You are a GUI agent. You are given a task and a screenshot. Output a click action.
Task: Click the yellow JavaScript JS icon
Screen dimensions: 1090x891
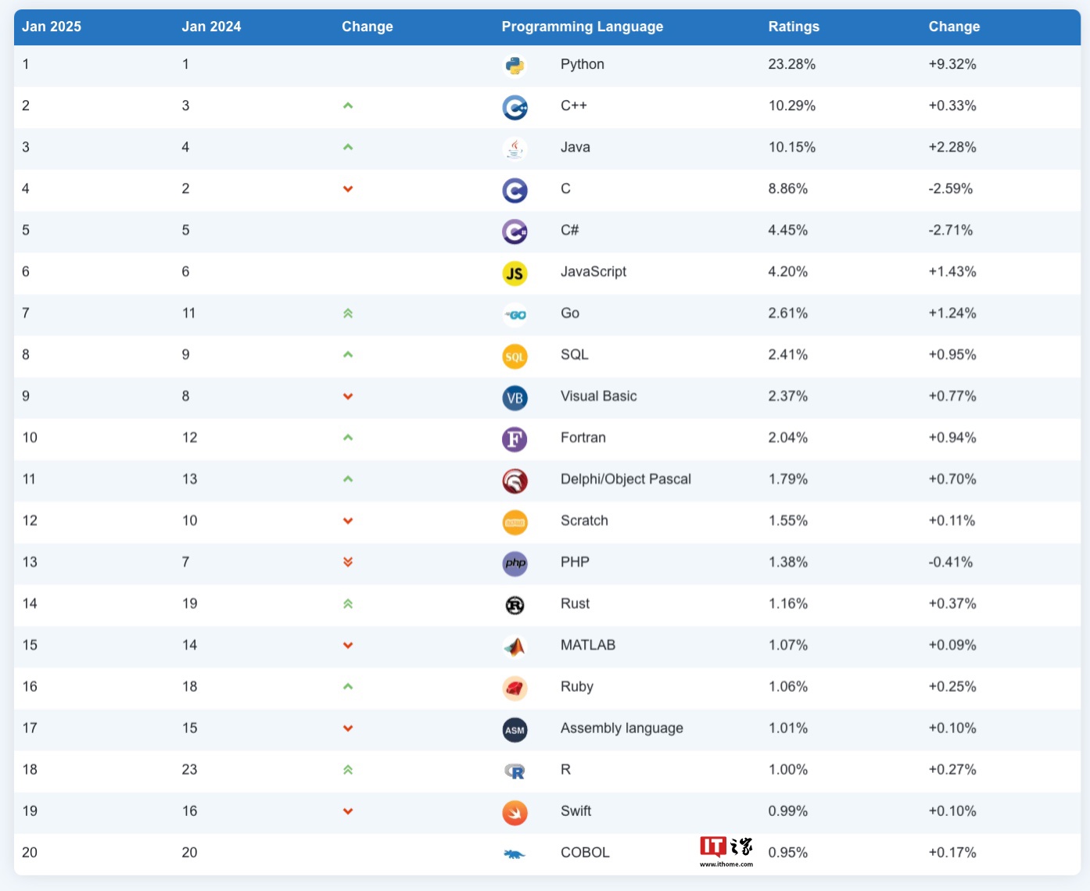(x=515, y=273)
